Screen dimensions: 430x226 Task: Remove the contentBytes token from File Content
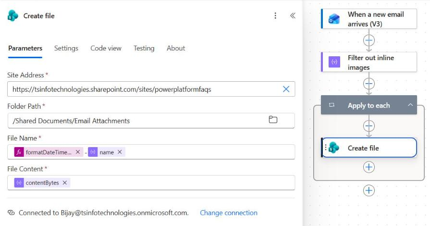coord(65,183)
